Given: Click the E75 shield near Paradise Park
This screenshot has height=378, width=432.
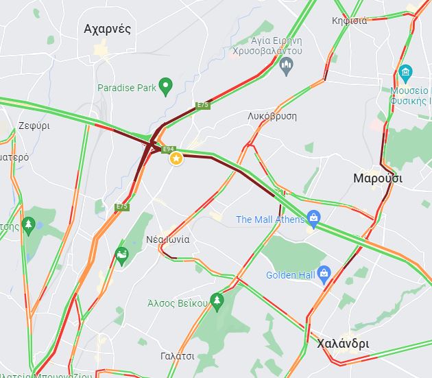Looking at the screenshot, I should coord(203,105).
